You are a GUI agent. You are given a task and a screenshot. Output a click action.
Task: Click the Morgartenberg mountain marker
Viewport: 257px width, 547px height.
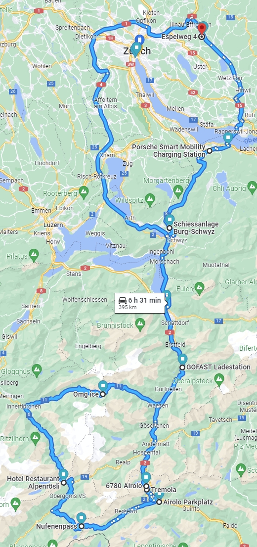(x=178, y=191)
